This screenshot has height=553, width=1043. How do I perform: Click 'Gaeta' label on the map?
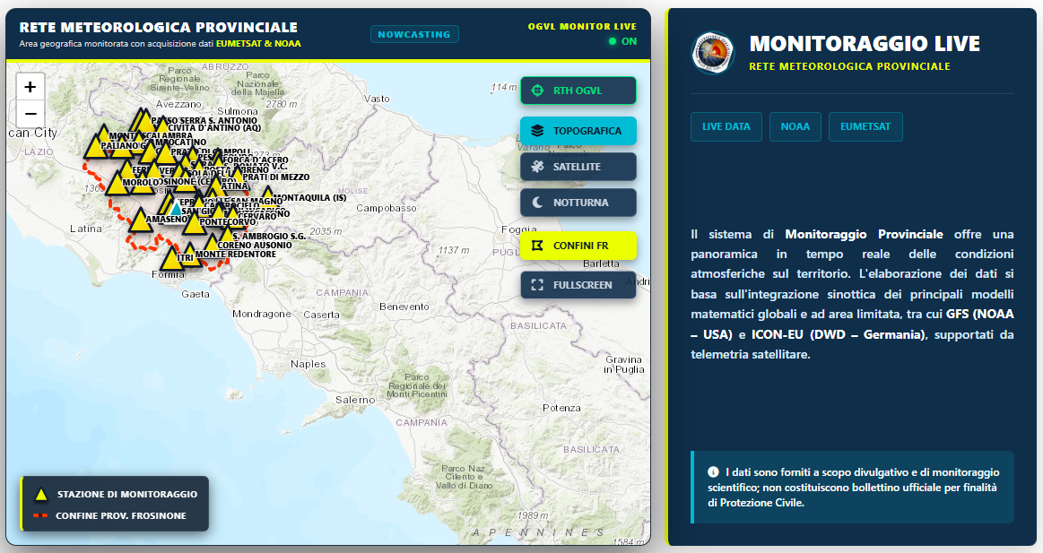(x=196, y=294)
